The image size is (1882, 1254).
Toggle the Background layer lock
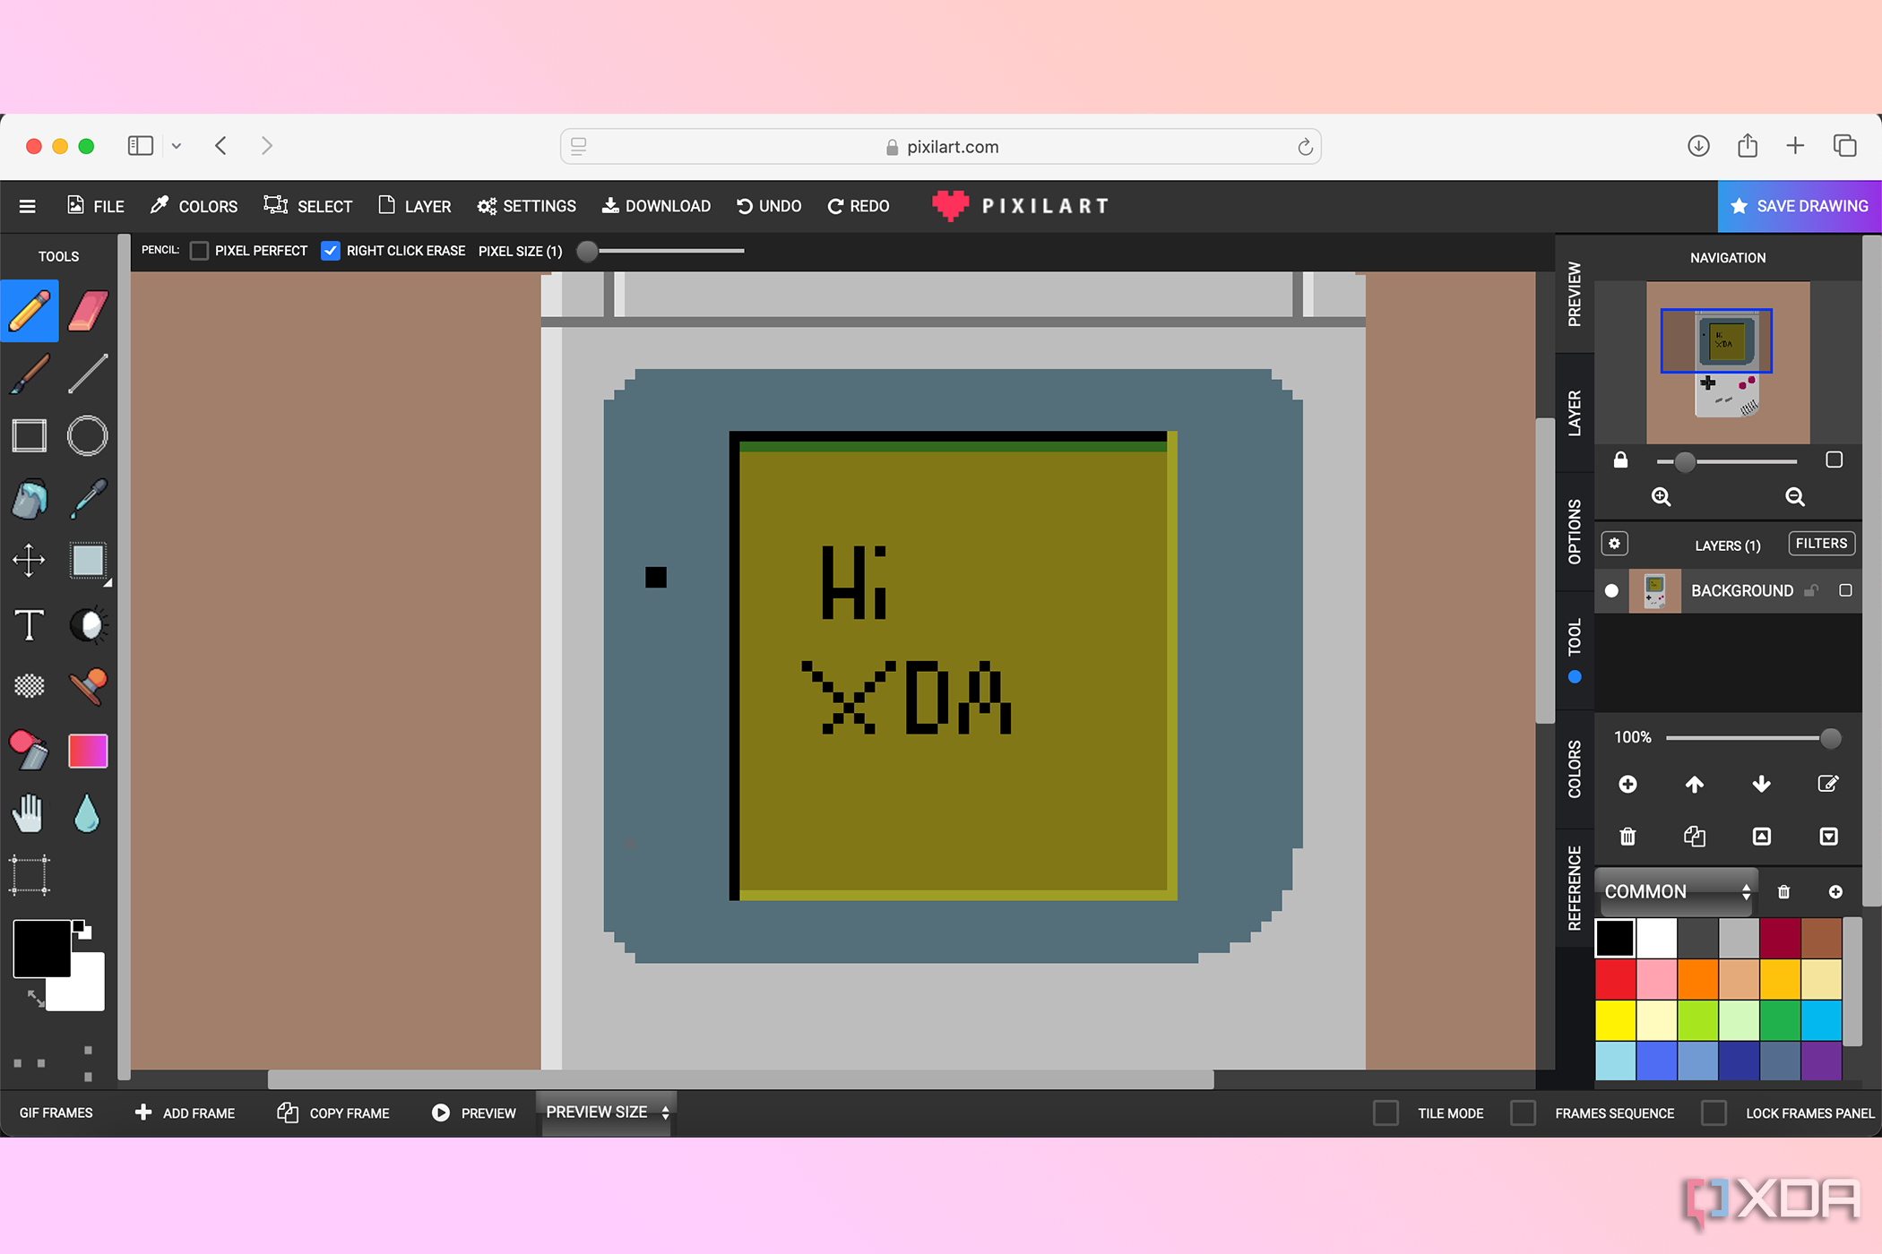click(x=1811, y=591)
